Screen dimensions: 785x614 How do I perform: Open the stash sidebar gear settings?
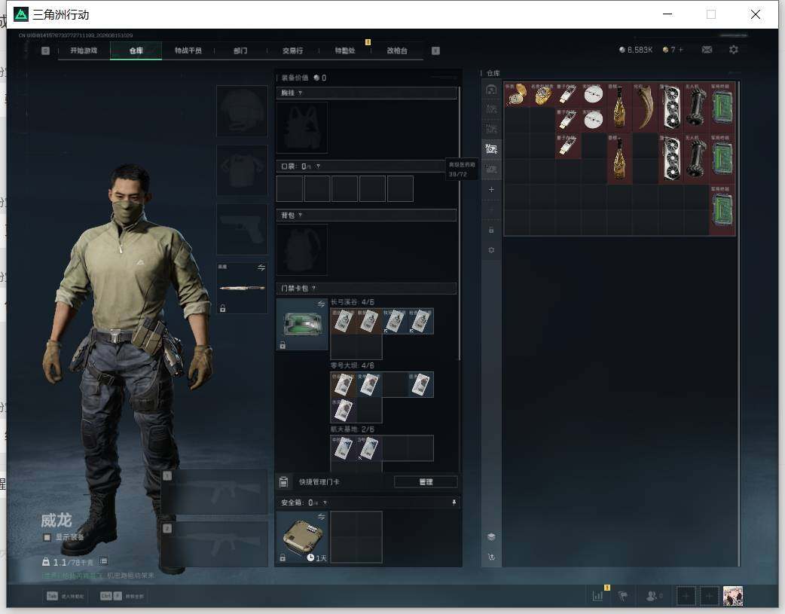[492, 250]
